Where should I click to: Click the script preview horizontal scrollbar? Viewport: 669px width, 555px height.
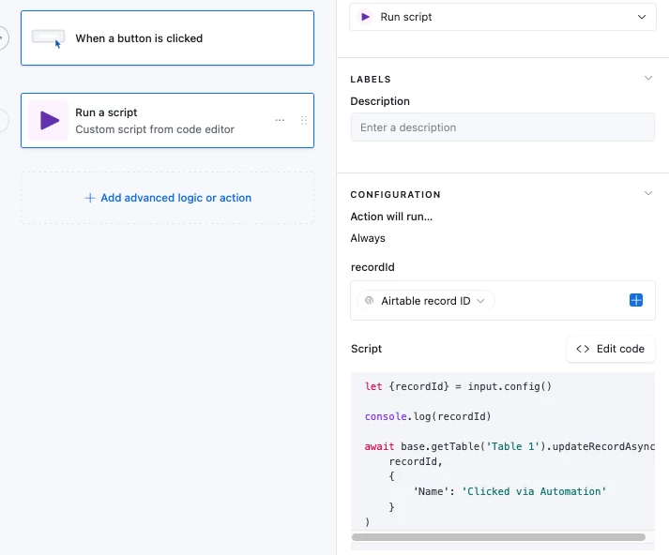[498, 537]
